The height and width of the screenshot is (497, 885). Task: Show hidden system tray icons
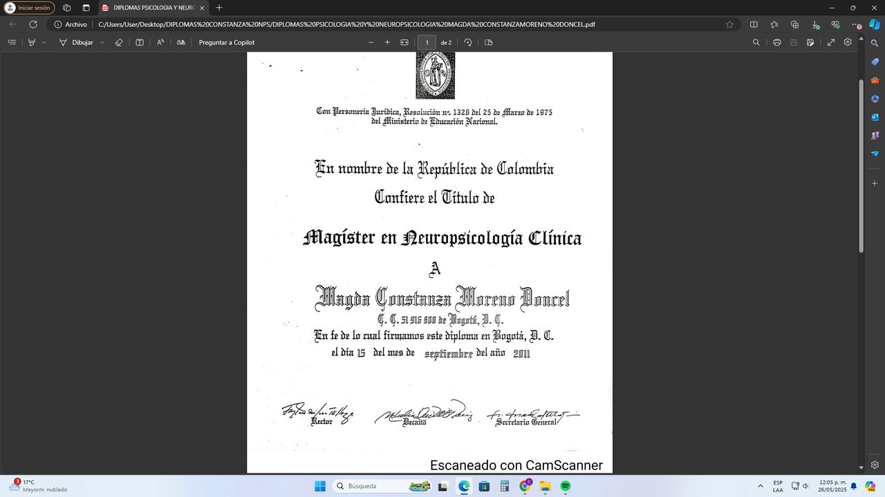tap(761, 486)
